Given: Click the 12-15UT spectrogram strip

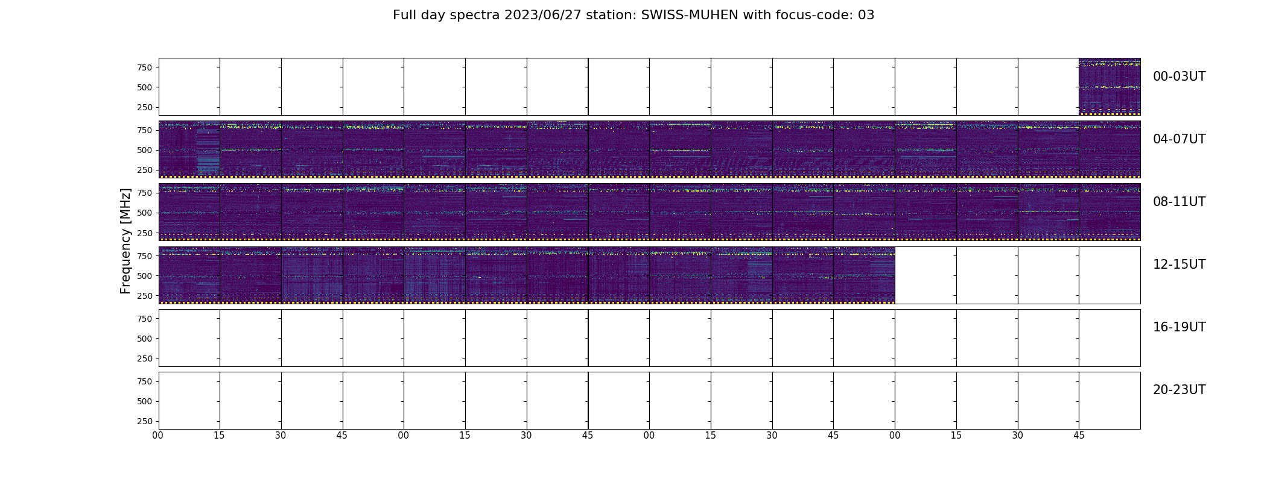Looking at the screenshot, I should coord(527,275).
